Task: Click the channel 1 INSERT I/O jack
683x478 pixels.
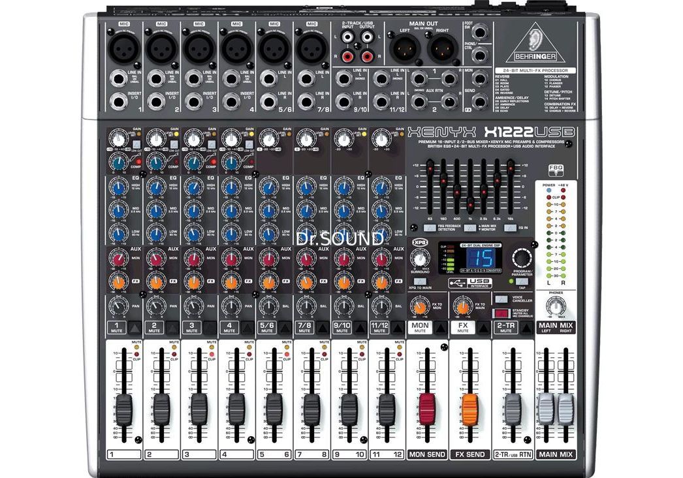Action: coord(118,103)
